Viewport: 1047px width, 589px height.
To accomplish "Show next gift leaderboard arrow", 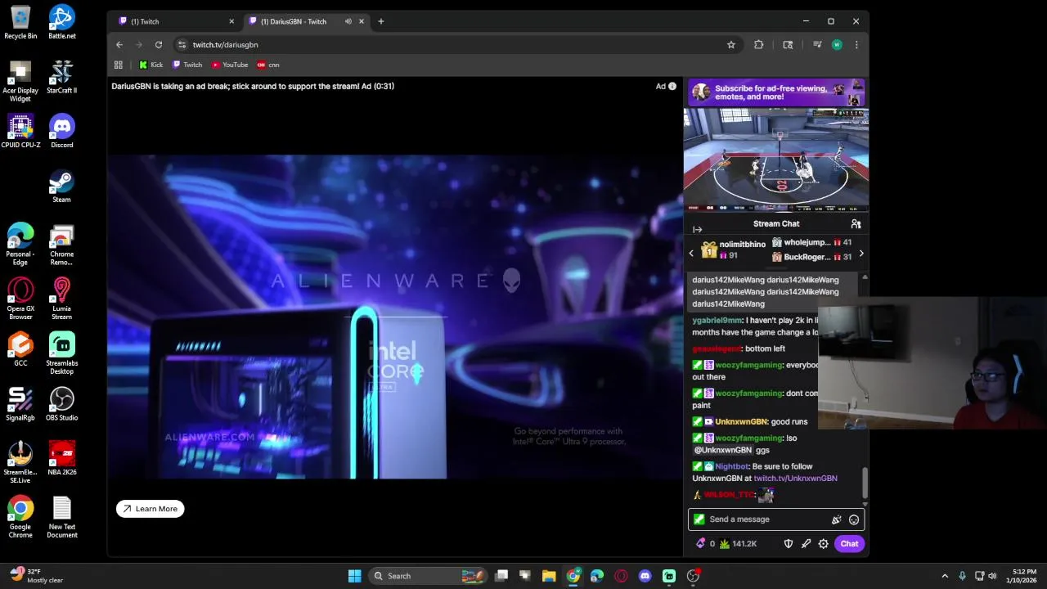I will point(861,254).
